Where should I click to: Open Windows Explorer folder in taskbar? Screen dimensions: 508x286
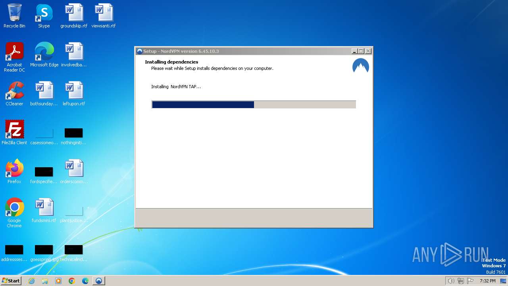[x=45, y=281]
